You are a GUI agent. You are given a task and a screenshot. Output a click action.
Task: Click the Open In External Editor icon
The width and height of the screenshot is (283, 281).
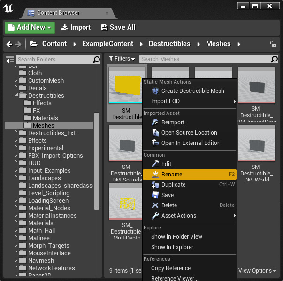[156, 143]
